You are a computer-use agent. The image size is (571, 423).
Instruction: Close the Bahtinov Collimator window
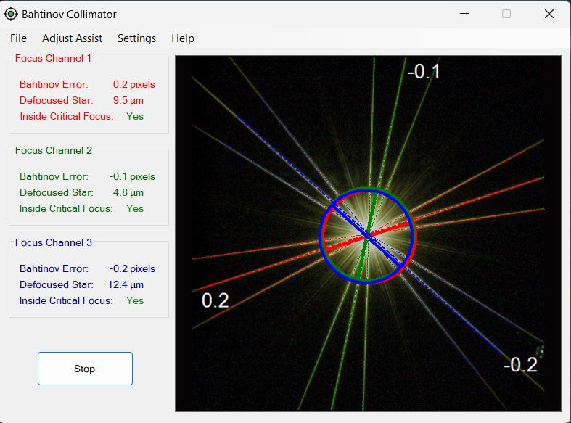click(549, 14)
